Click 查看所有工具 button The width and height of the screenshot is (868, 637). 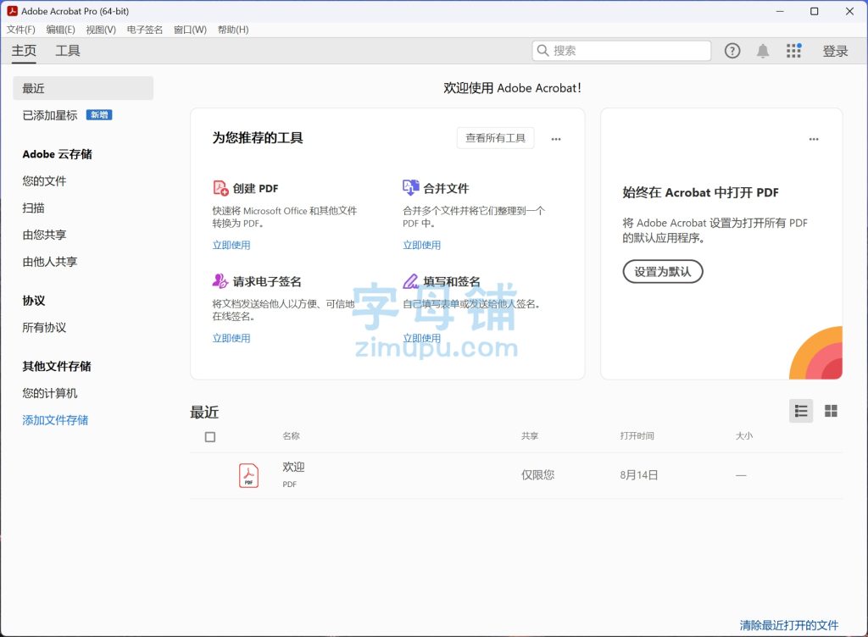(x=495, y=138)
